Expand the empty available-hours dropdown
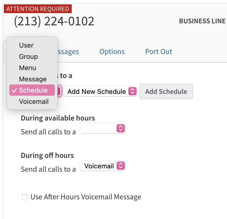 pos(103,128)
